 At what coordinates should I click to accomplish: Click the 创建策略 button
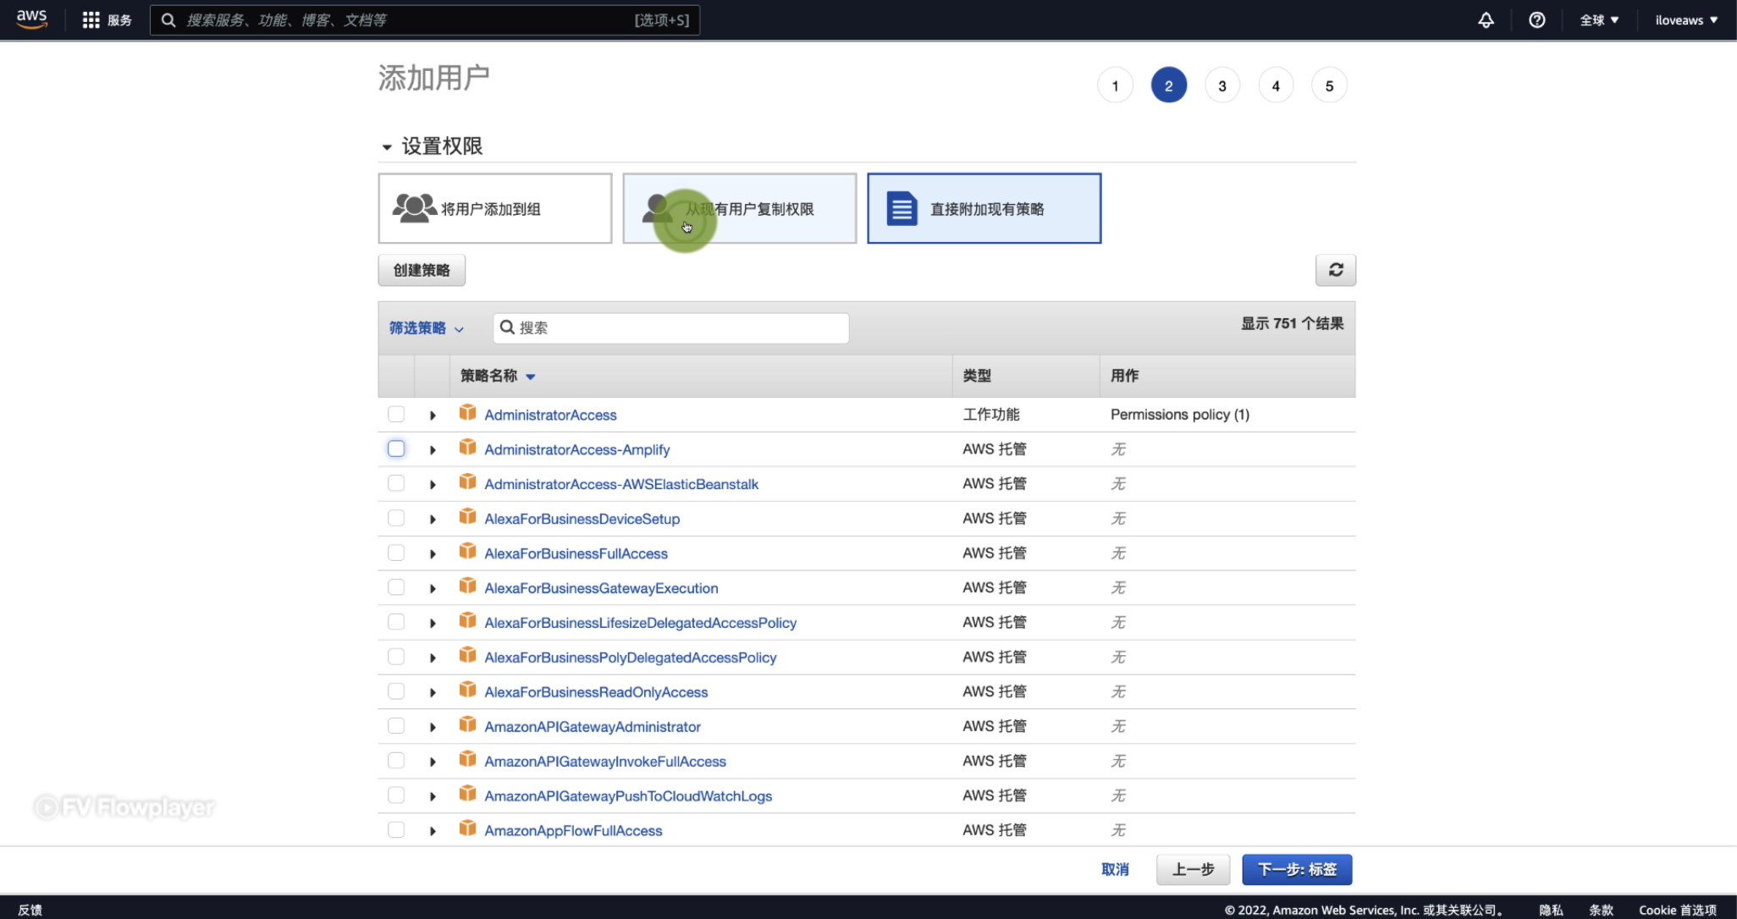422,270
